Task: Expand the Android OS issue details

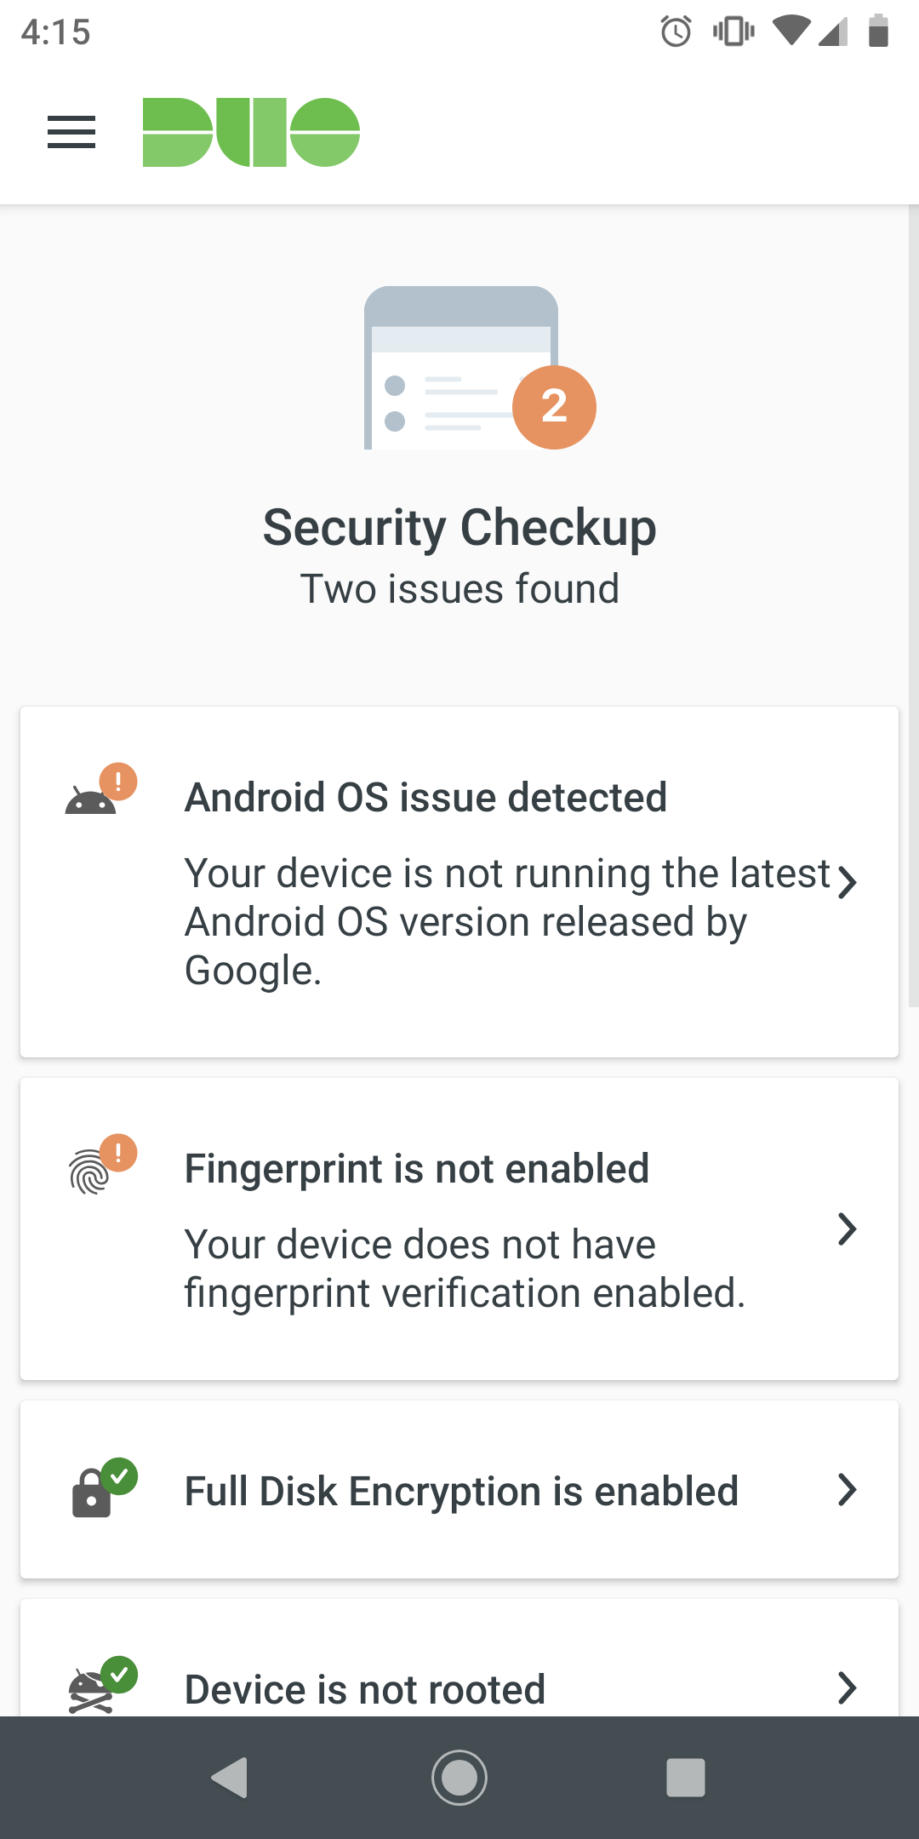Action: click(x=847, y=884)
